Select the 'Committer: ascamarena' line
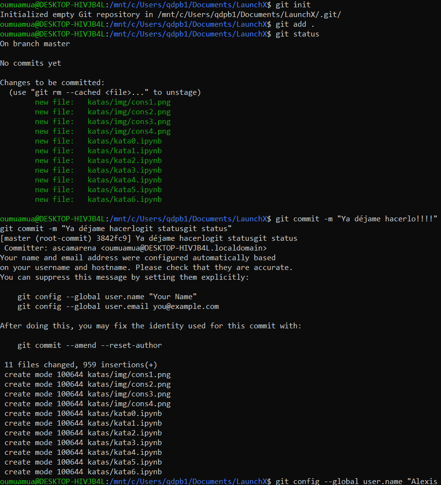Image resolution: width=441 pixels, height=485 pixels. (136, 248)
